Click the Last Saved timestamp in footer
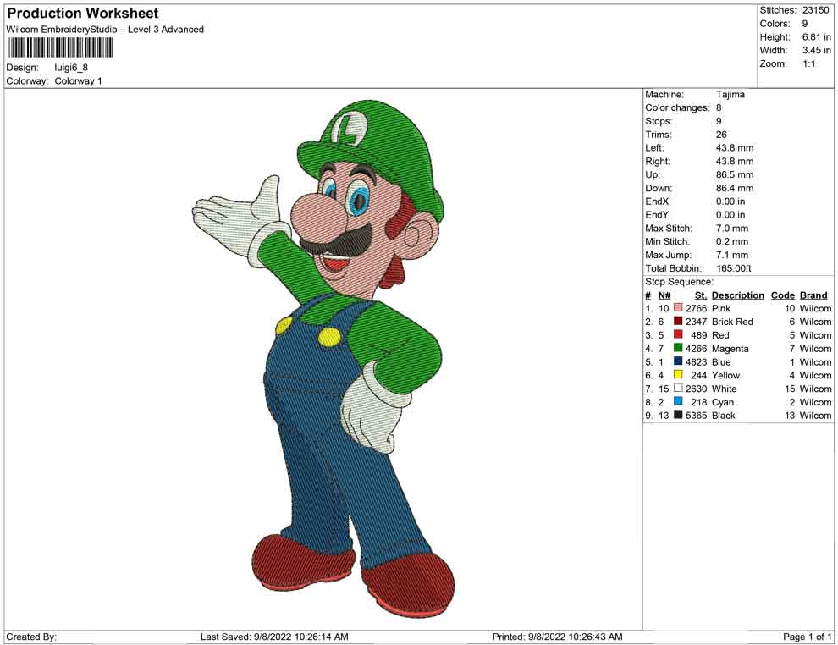The image size is (838, 645). (274, 637)
